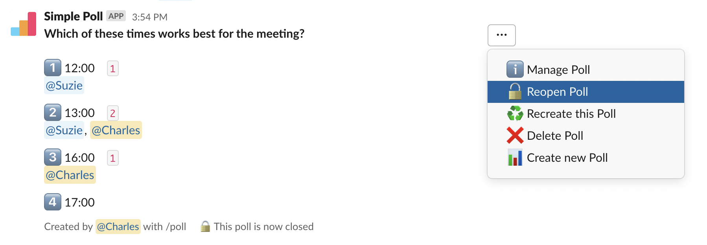The width and height of the screenshot is (707, 245).
Task: Click the 3:54 PM message timestamp
Action: [x=150, y=16]
